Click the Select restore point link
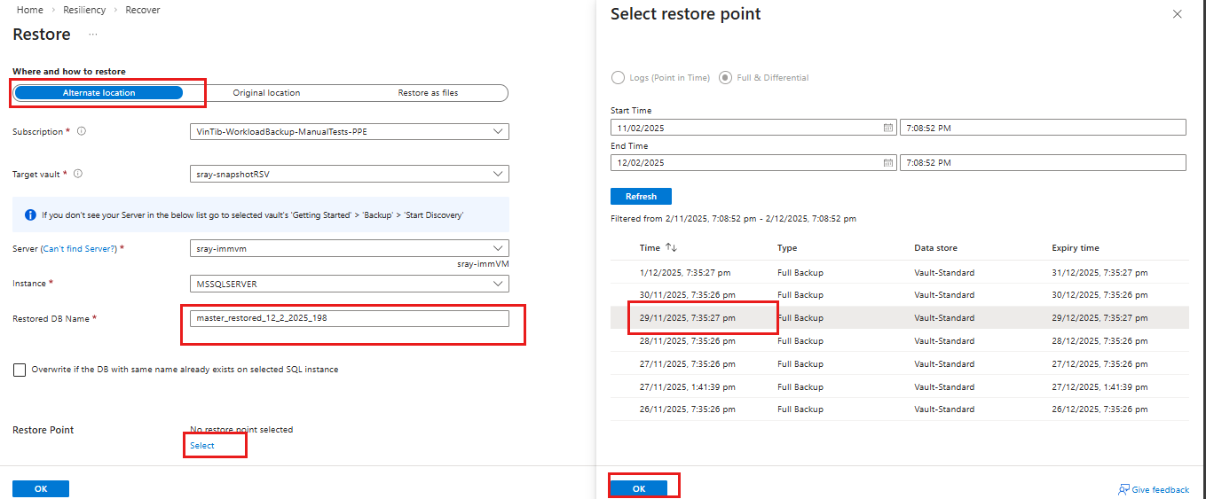This screenshot has width=1206, height=499. [202, 446]
